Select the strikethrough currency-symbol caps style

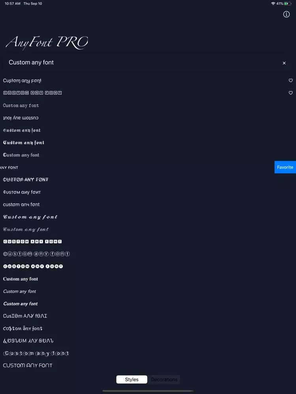pos(25,180)
